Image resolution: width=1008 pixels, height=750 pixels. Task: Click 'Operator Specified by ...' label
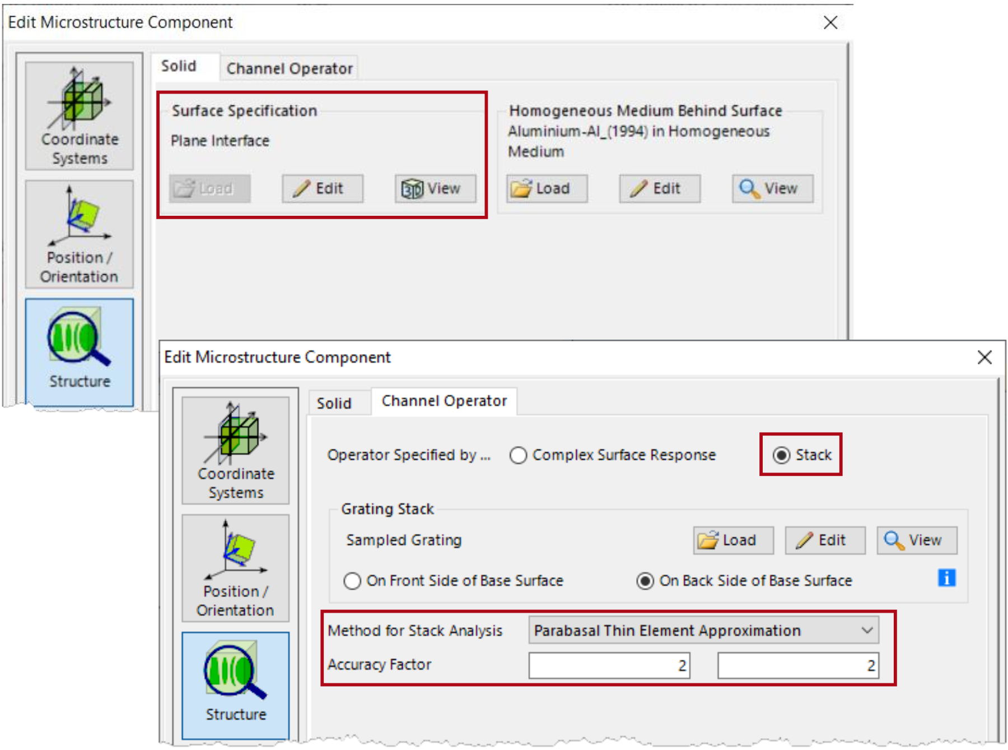(409, 455)
